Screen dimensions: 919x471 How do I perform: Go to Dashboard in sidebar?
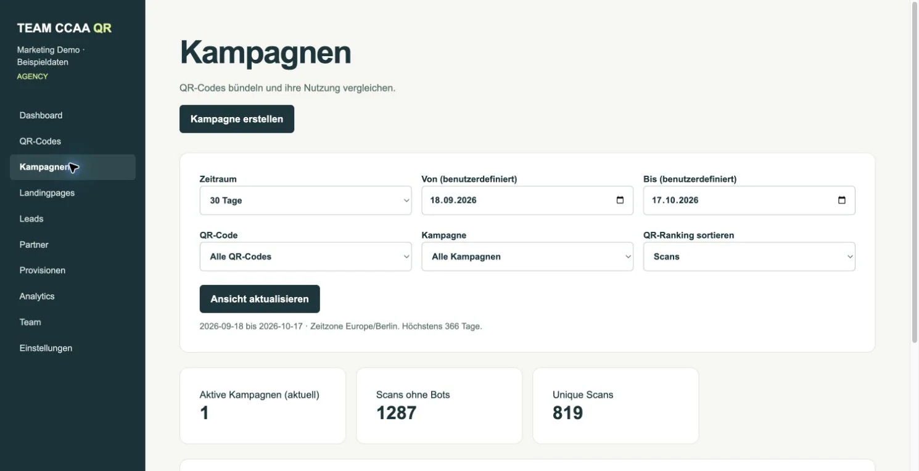(73, 115)
